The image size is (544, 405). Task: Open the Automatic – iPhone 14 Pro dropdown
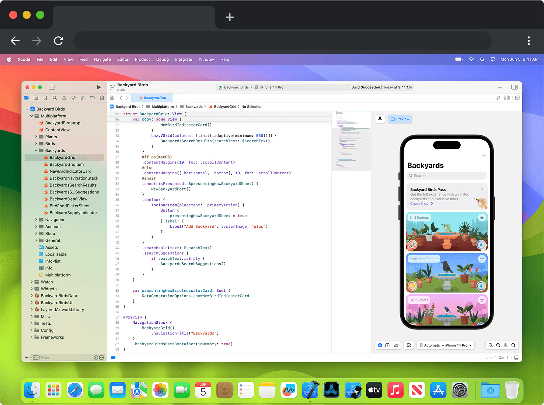point(446,345)
